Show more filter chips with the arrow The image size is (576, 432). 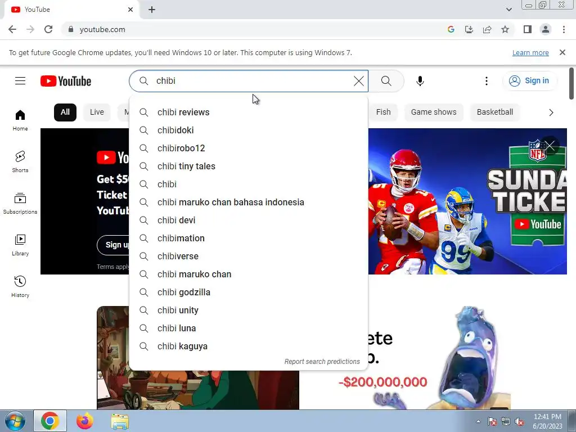click(x=551, y=112)
